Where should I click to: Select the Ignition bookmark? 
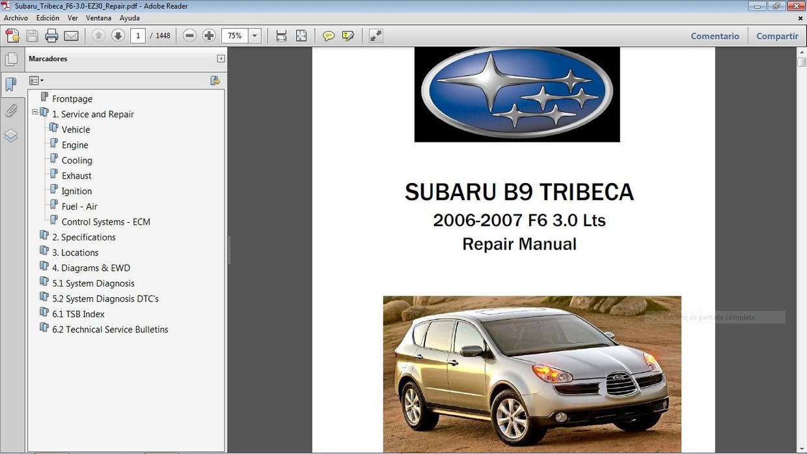[x=77, y=191]
